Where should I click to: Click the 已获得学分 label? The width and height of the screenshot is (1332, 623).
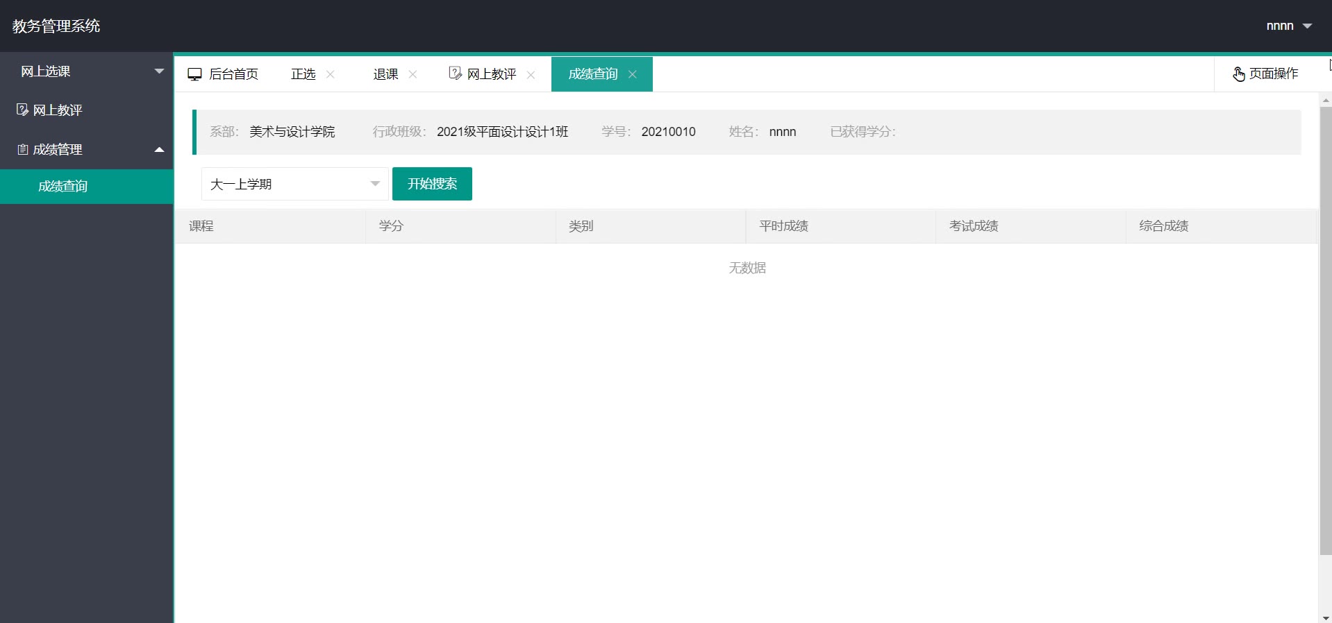(863, 132)
